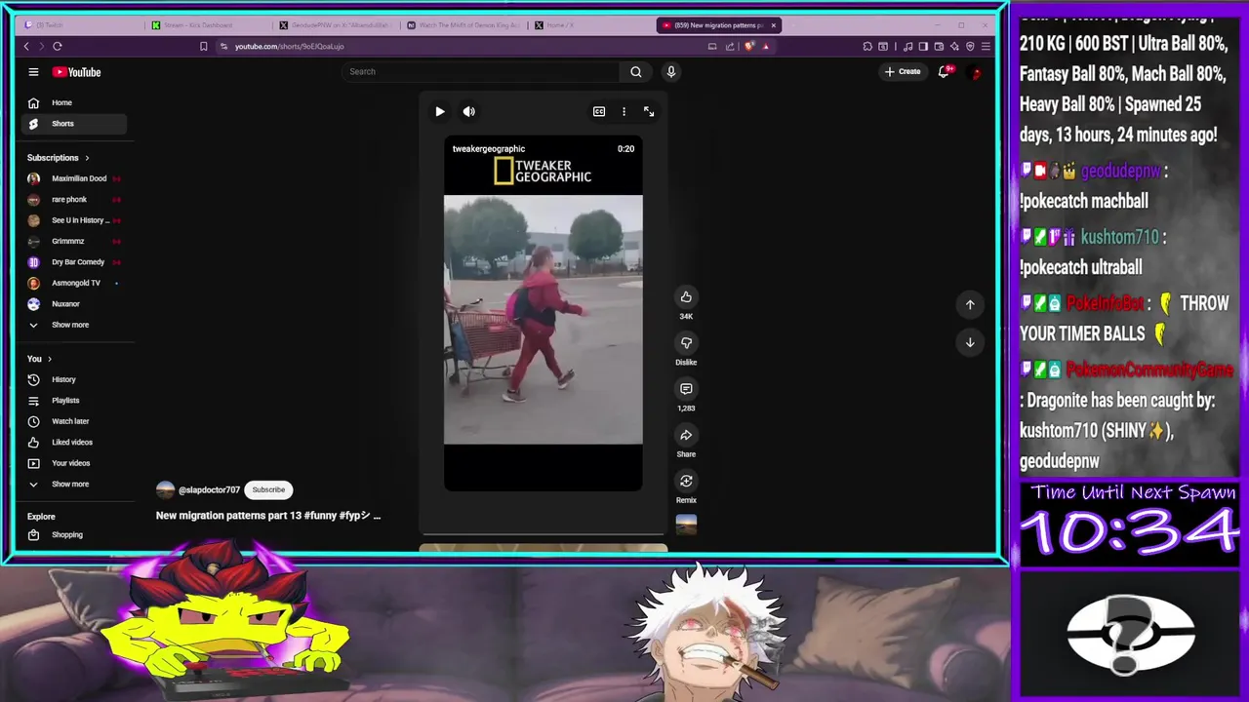Viewport: 1249px width, 702px height.
Task: Open the See U in History subscription
Action: pyautogui.click(x=74, y=220)
